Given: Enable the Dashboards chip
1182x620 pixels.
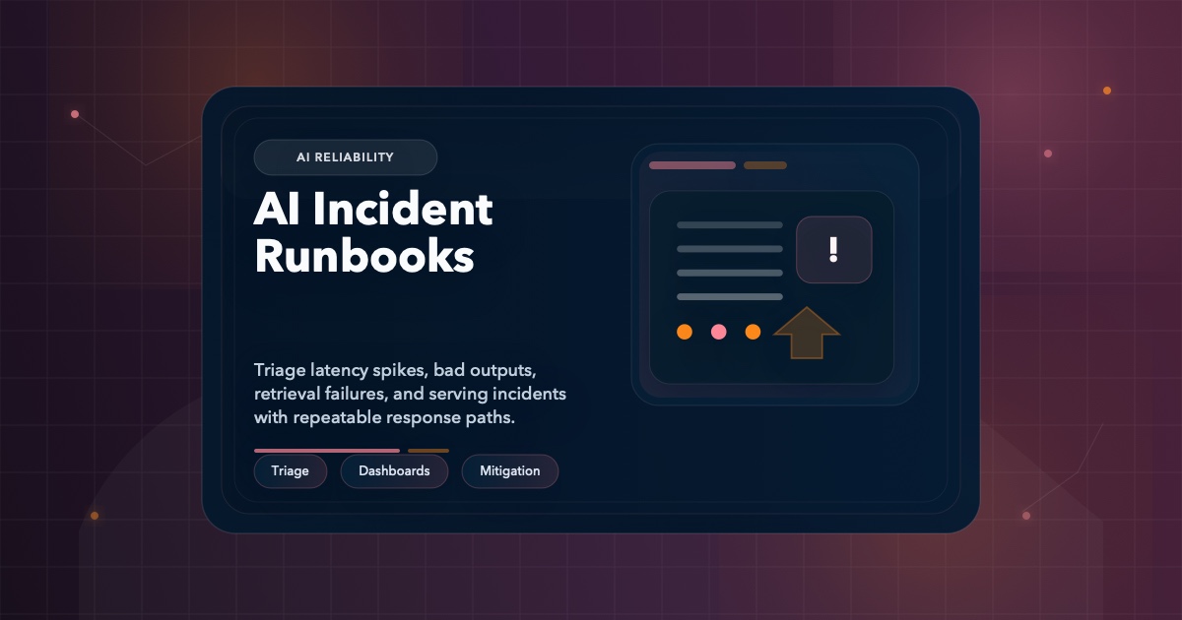Looking at the screenshot, I should (394, 471).
